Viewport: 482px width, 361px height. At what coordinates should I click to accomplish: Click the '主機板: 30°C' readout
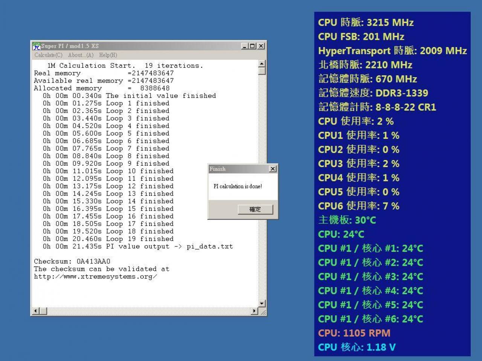(347, 220)
